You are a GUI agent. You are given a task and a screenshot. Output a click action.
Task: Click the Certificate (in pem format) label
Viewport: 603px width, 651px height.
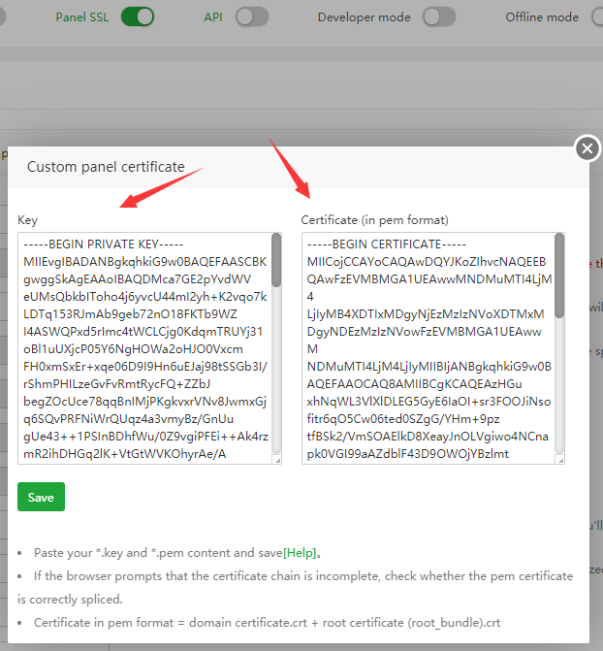coord(375,220)
